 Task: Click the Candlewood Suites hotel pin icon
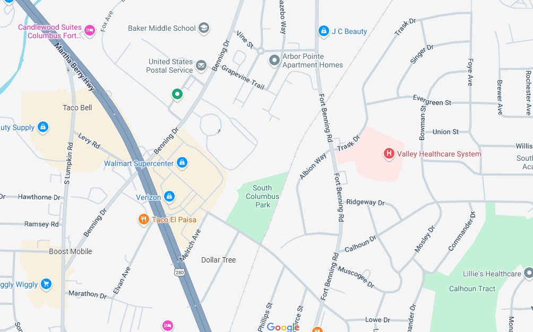click(x=89, y=31)
